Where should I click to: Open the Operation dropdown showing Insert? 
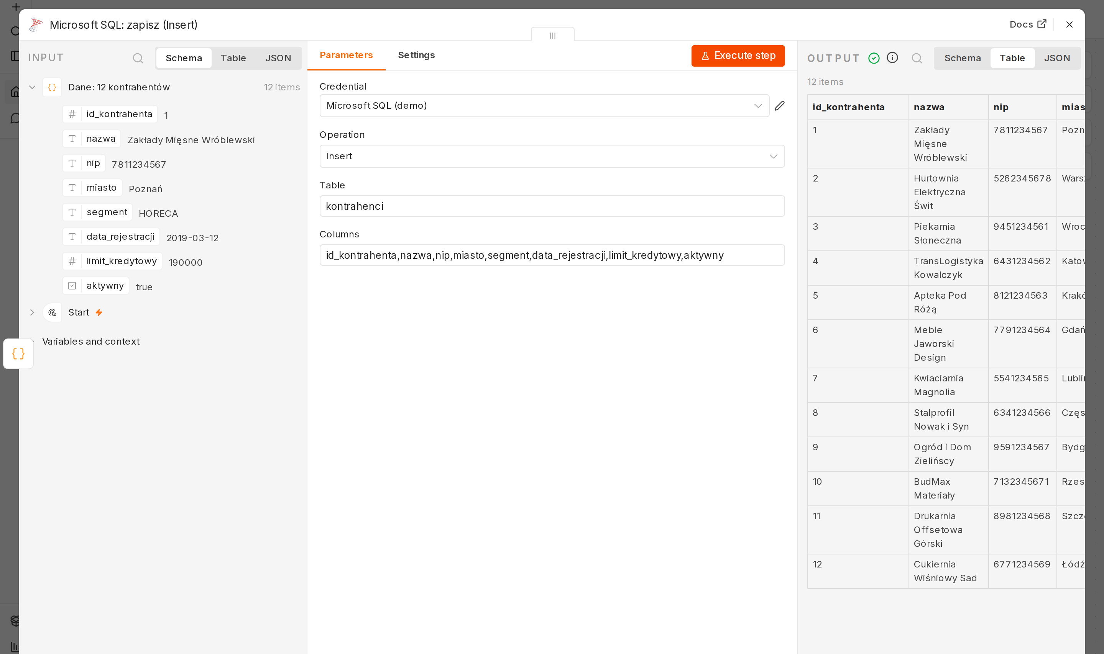tap(552, 157)
